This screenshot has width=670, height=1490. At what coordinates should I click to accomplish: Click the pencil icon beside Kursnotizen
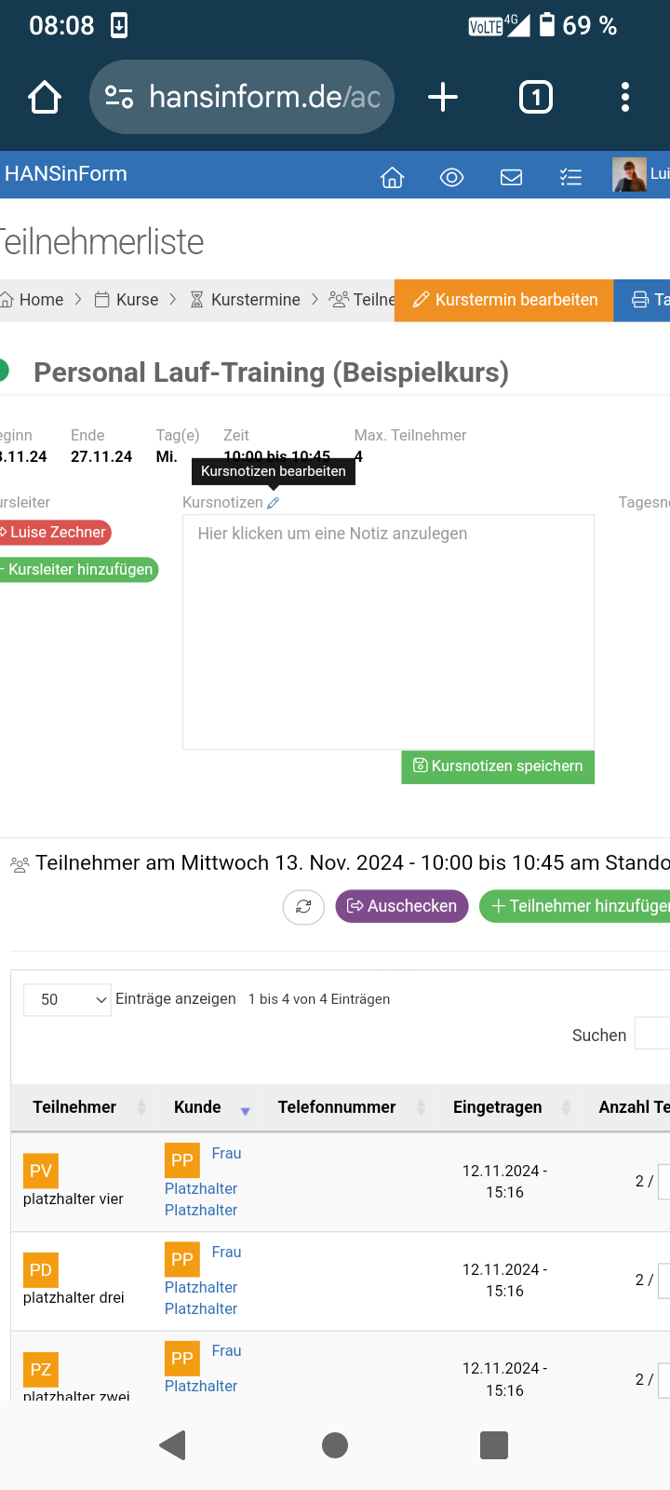(x=273, y=503)
